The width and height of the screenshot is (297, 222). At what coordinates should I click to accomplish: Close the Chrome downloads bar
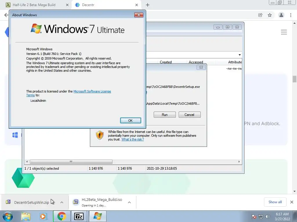click(x=292, y=202)
